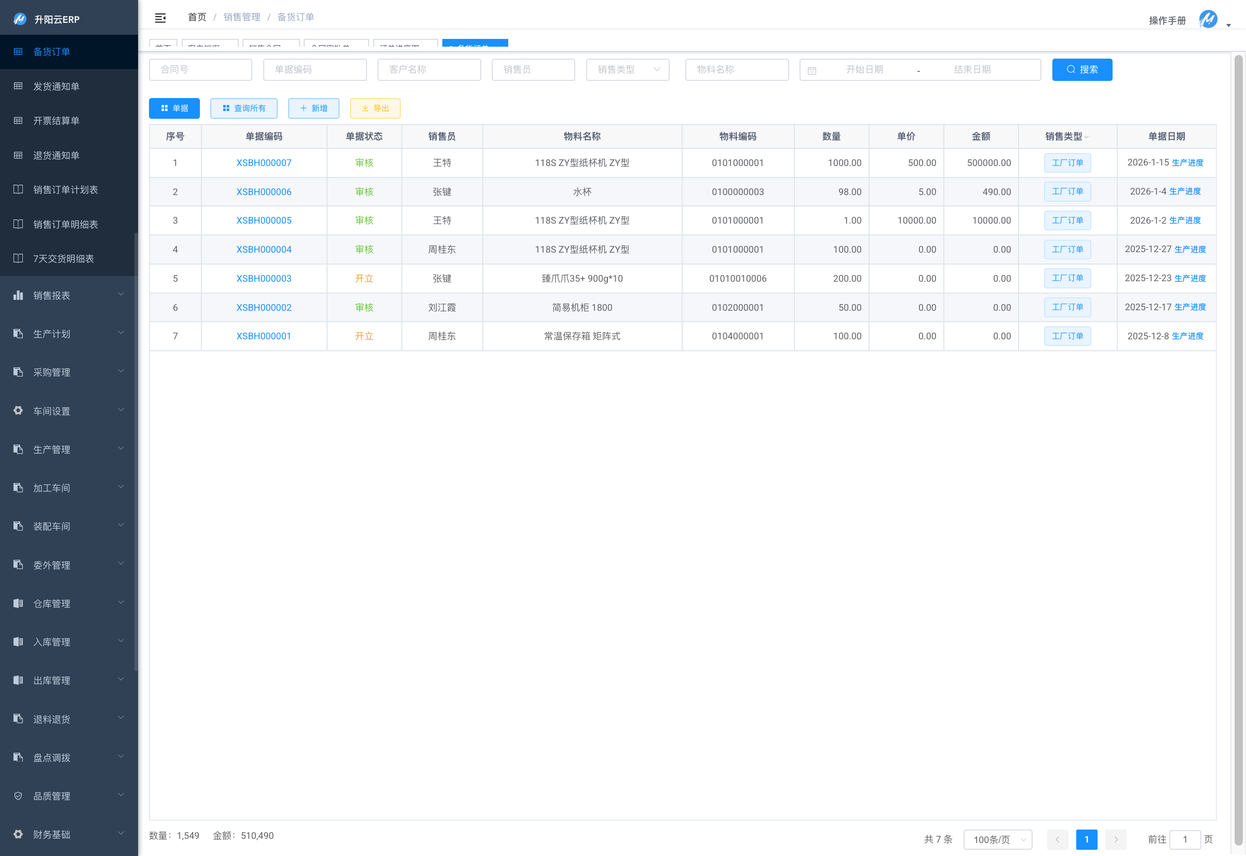The width and height of the screenshot is (1246, 856).
Task: Click the user avatar logo icon
Action: tap(1208, 19)
